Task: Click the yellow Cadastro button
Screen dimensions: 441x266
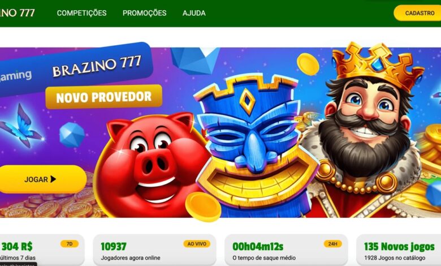Action: point(418,13)
